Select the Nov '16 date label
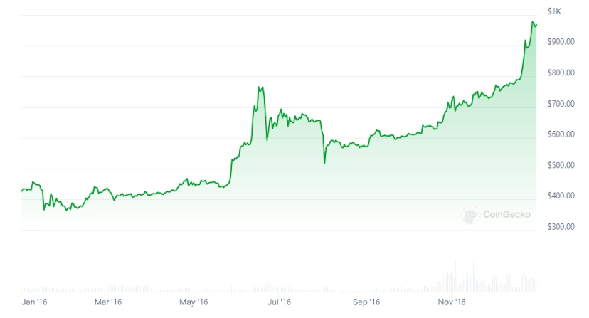Image resolution: width=589 pixels, height=318 pixels. point(451,302)
